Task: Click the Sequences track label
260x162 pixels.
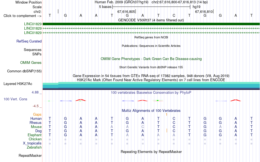Action: (33, 50)
